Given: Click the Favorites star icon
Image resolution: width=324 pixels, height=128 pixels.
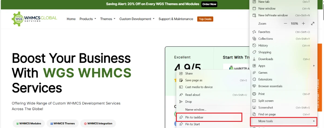Looking at the screenshot, I should pos(254,32).
